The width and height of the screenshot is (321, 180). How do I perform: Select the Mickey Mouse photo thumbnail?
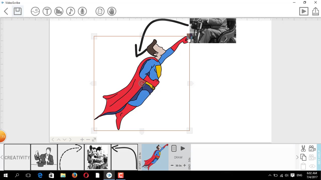98,157
